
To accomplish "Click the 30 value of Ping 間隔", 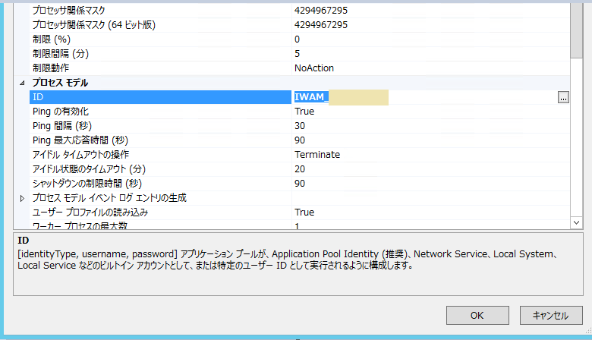I will point(300,126).
